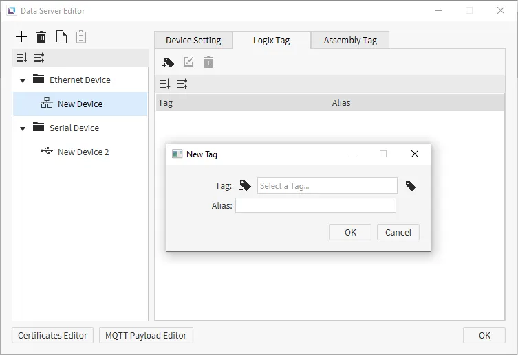Click the expand all icon above tag list
The image size is (518, 355).
pos(165,84)
